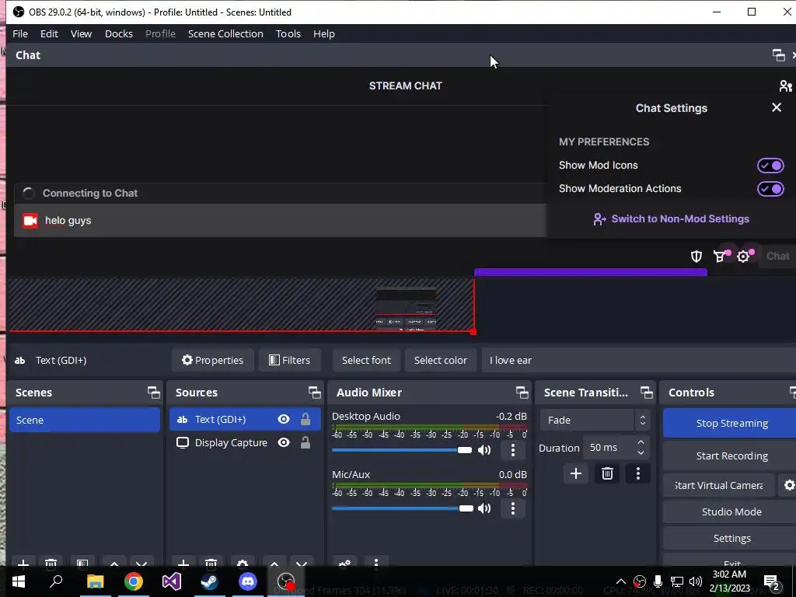Image resolution: width=796 pixels, height=597 pixels.
Task: Close the Chat Settings popup
Action: pos(777,107)
